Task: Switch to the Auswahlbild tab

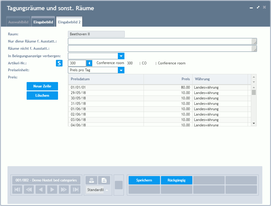Action: tap(18, 22)
